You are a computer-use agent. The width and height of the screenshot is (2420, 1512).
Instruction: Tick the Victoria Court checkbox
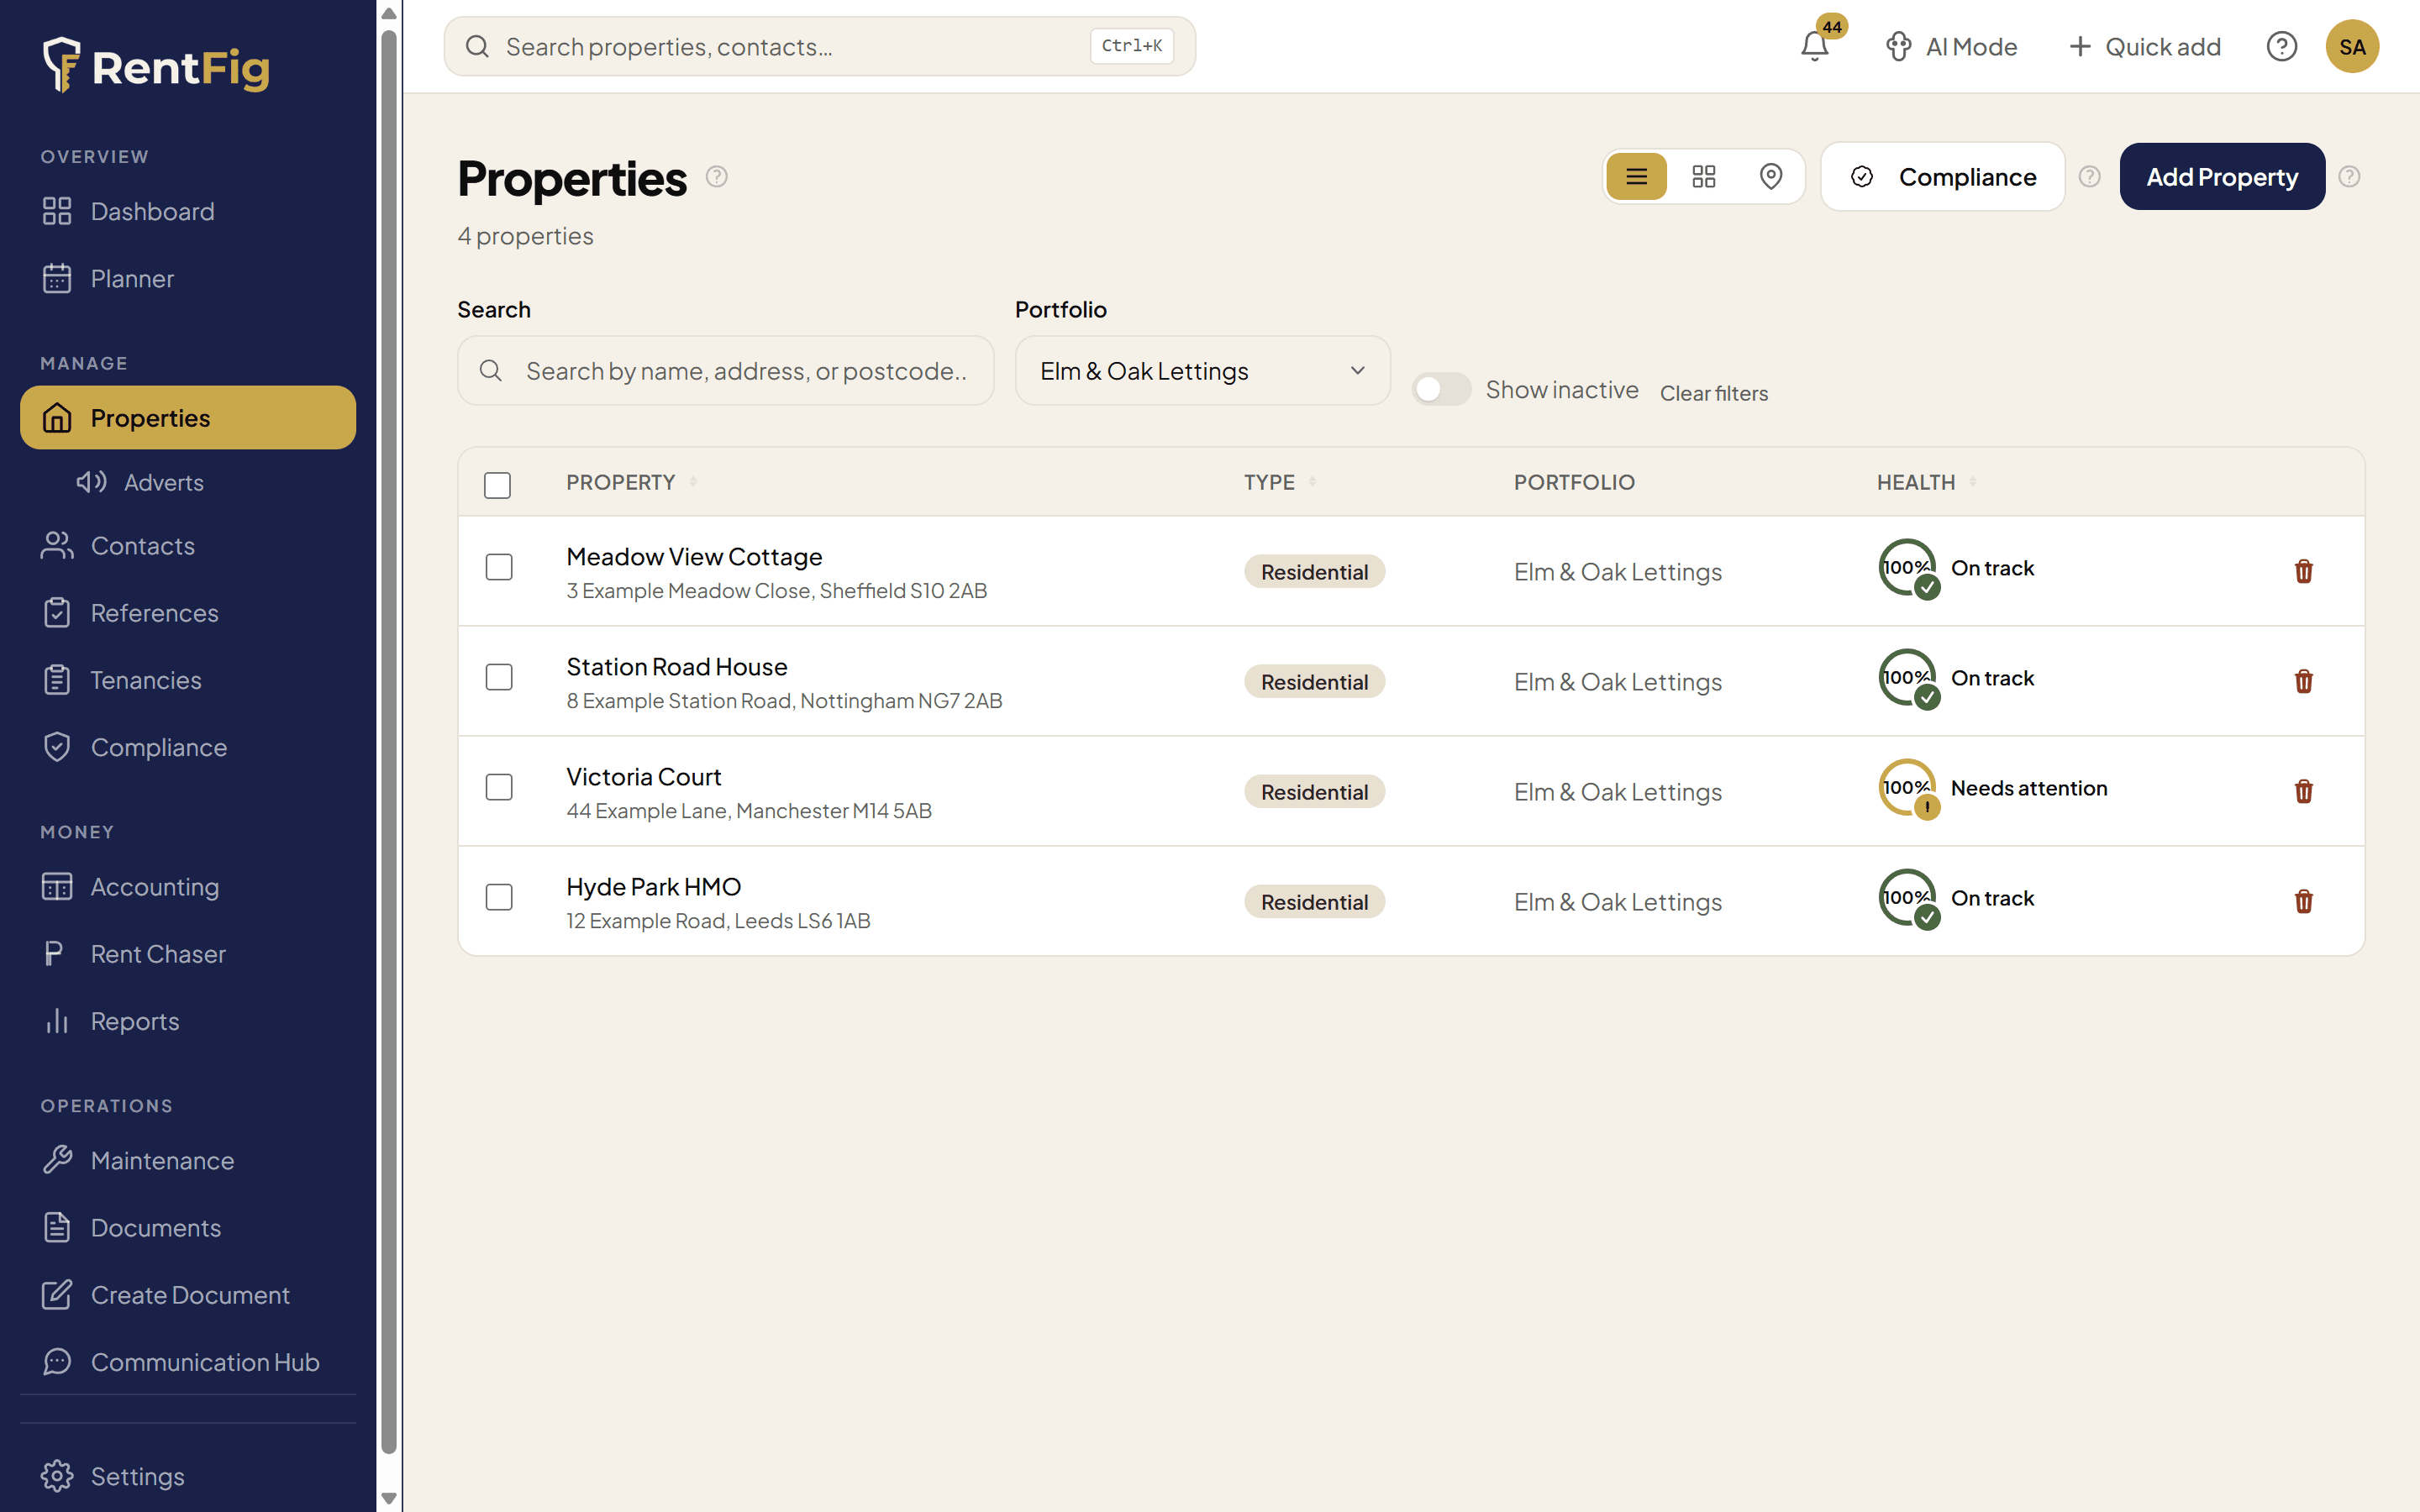coord(499,787)
